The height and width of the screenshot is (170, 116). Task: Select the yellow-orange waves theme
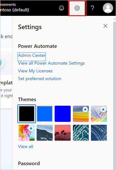81,114
